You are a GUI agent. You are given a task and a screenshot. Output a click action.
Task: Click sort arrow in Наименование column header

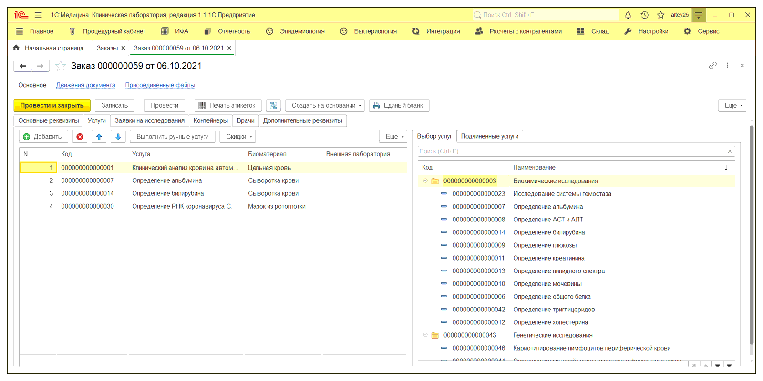click(x=726, y=168)
